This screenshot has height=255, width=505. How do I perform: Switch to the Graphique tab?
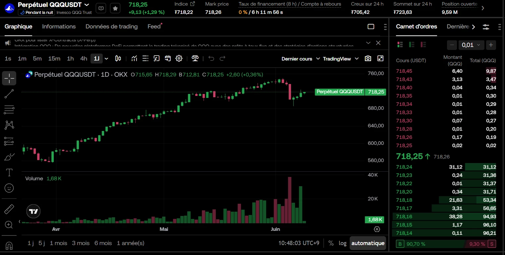(19, 26)
